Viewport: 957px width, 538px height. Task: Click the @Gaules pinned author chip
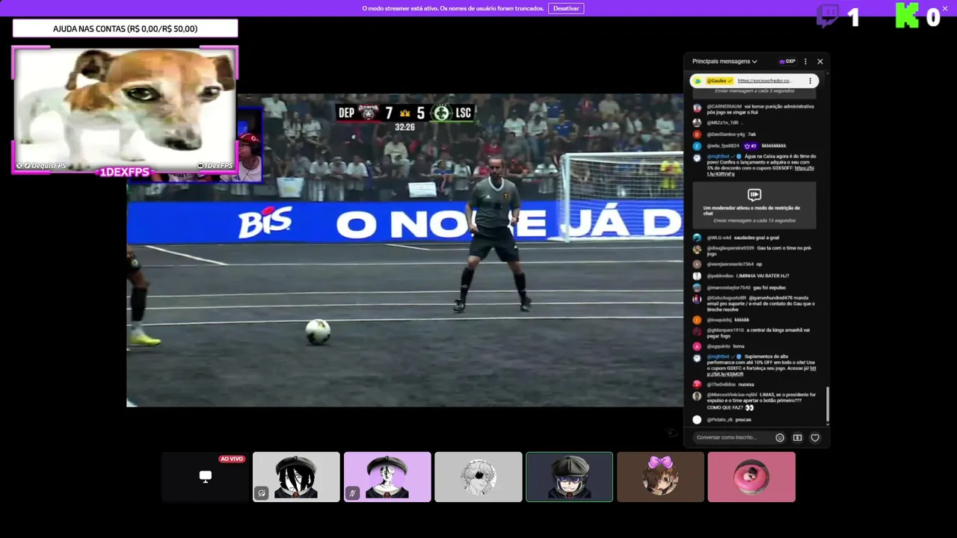click(720, 81)
